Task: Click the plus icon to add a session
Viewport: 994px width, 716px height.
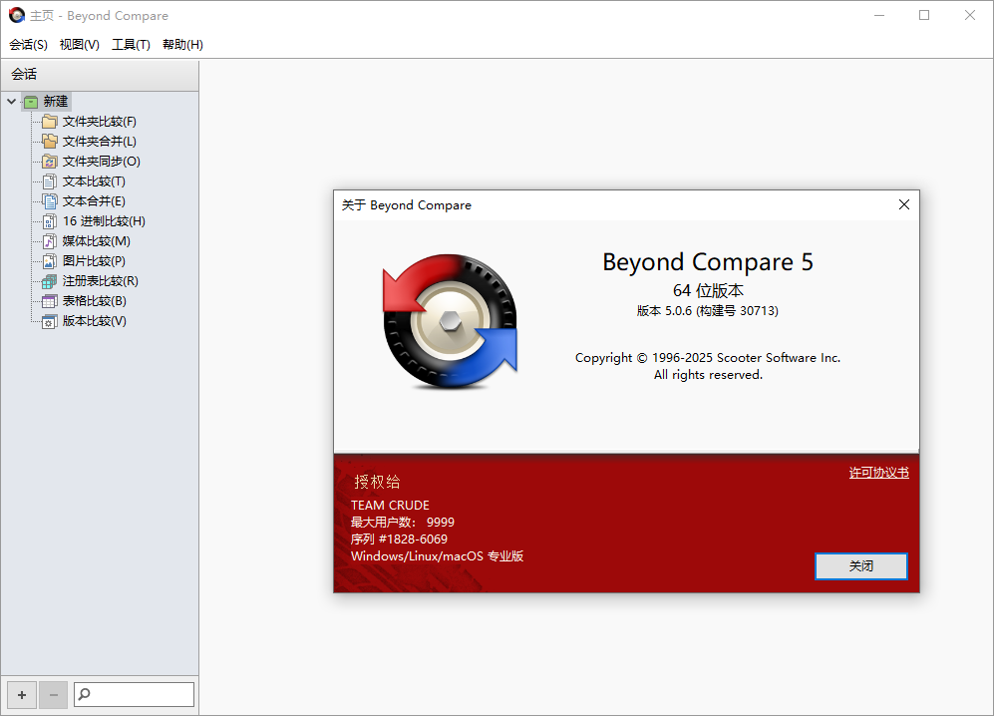Action: pyautogui.click(x=21, y=694)
